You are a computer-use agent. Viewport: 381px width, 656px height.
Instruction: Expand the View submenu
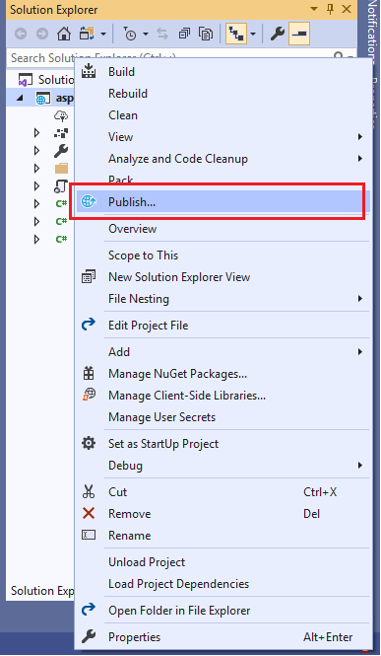[360, 137]
